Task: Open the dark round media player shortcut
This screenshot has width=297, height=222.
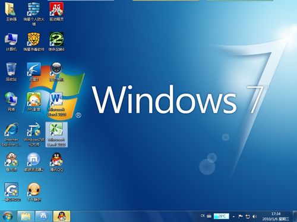Action: pyautogui.click(x=56, y=72)
